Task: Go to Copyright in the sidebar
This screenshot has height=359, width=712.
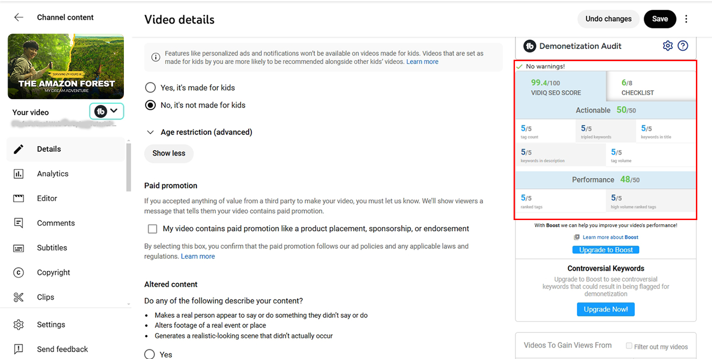Action: (x=66, y=272)
